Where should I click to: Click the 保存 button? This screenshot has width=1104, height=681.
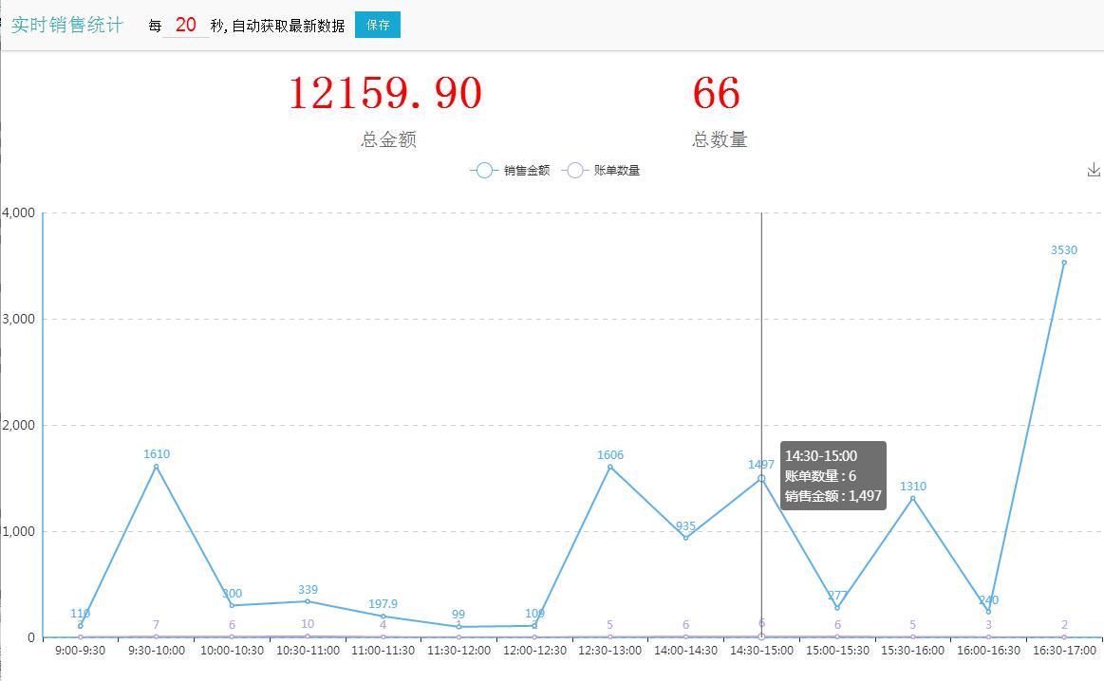point(378,25)
